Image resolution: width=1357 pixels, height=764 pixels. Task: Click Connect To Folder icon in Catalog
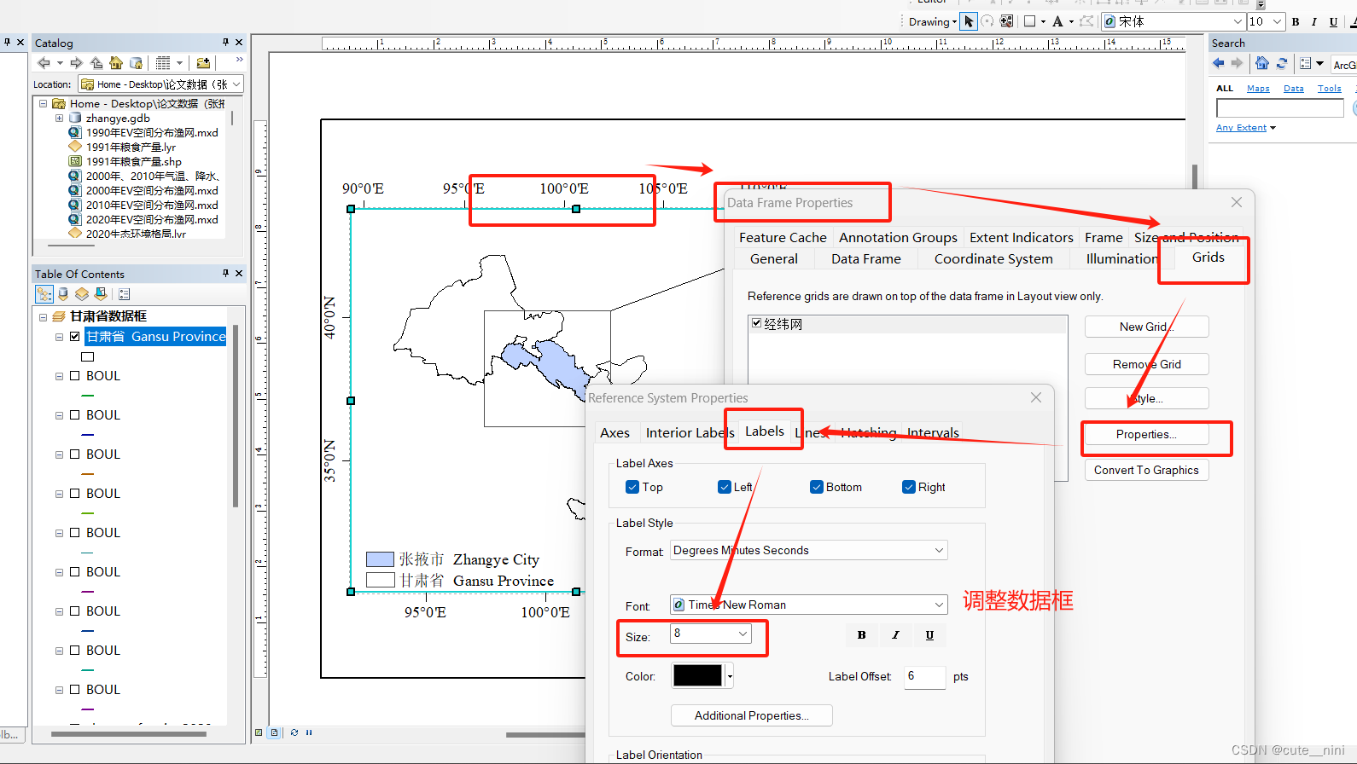(203, 63)
